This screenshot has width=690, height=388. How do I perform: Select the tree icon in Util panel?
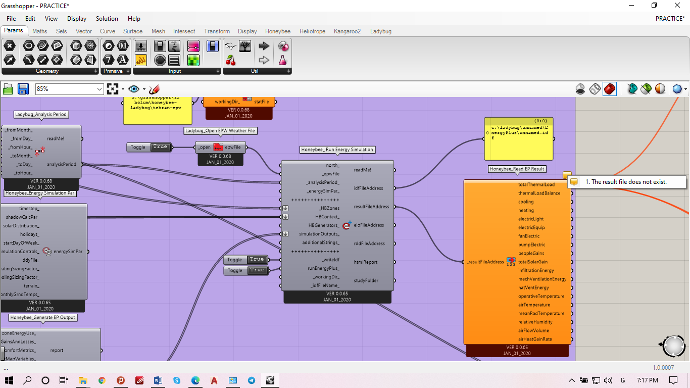point(245,46)
